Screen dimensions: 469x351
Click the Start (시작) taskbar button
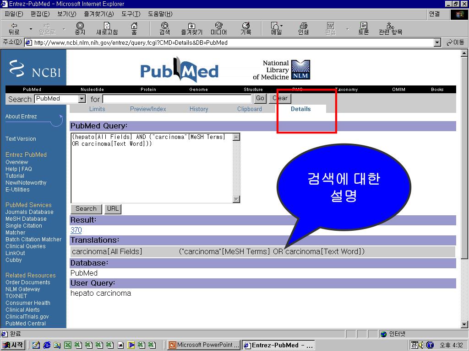tap(13, 345)
